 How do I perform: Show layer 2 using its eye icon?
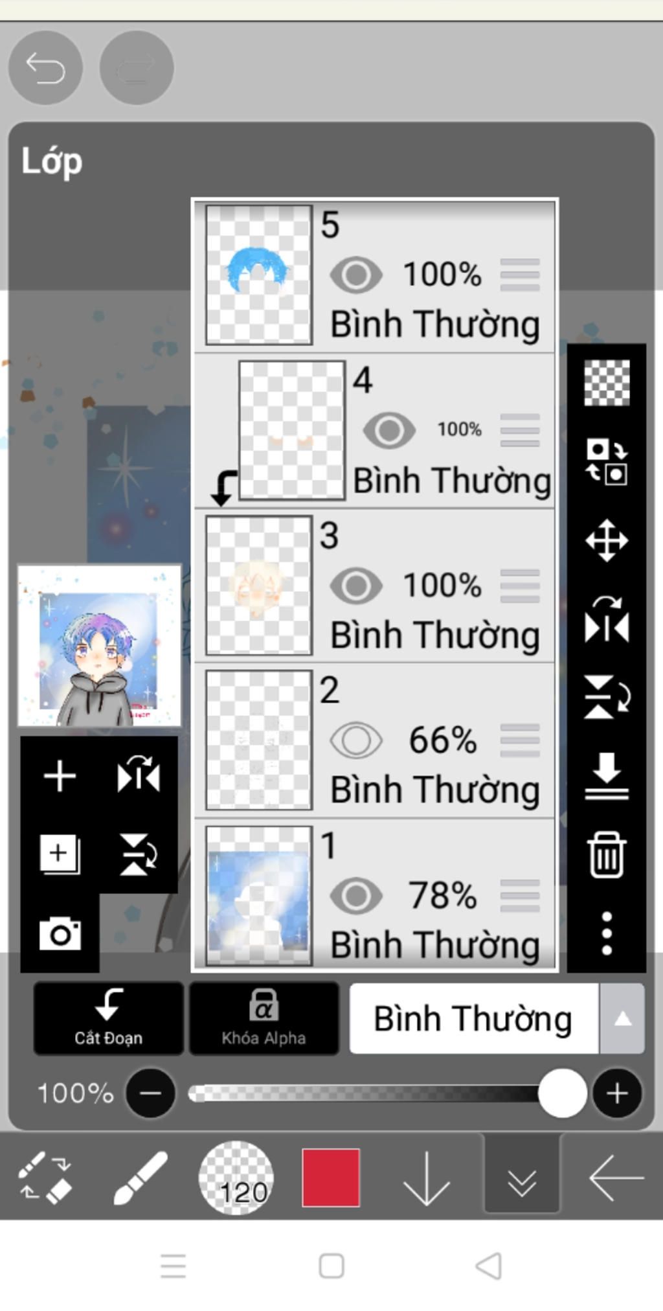click(x=356, y=740)
